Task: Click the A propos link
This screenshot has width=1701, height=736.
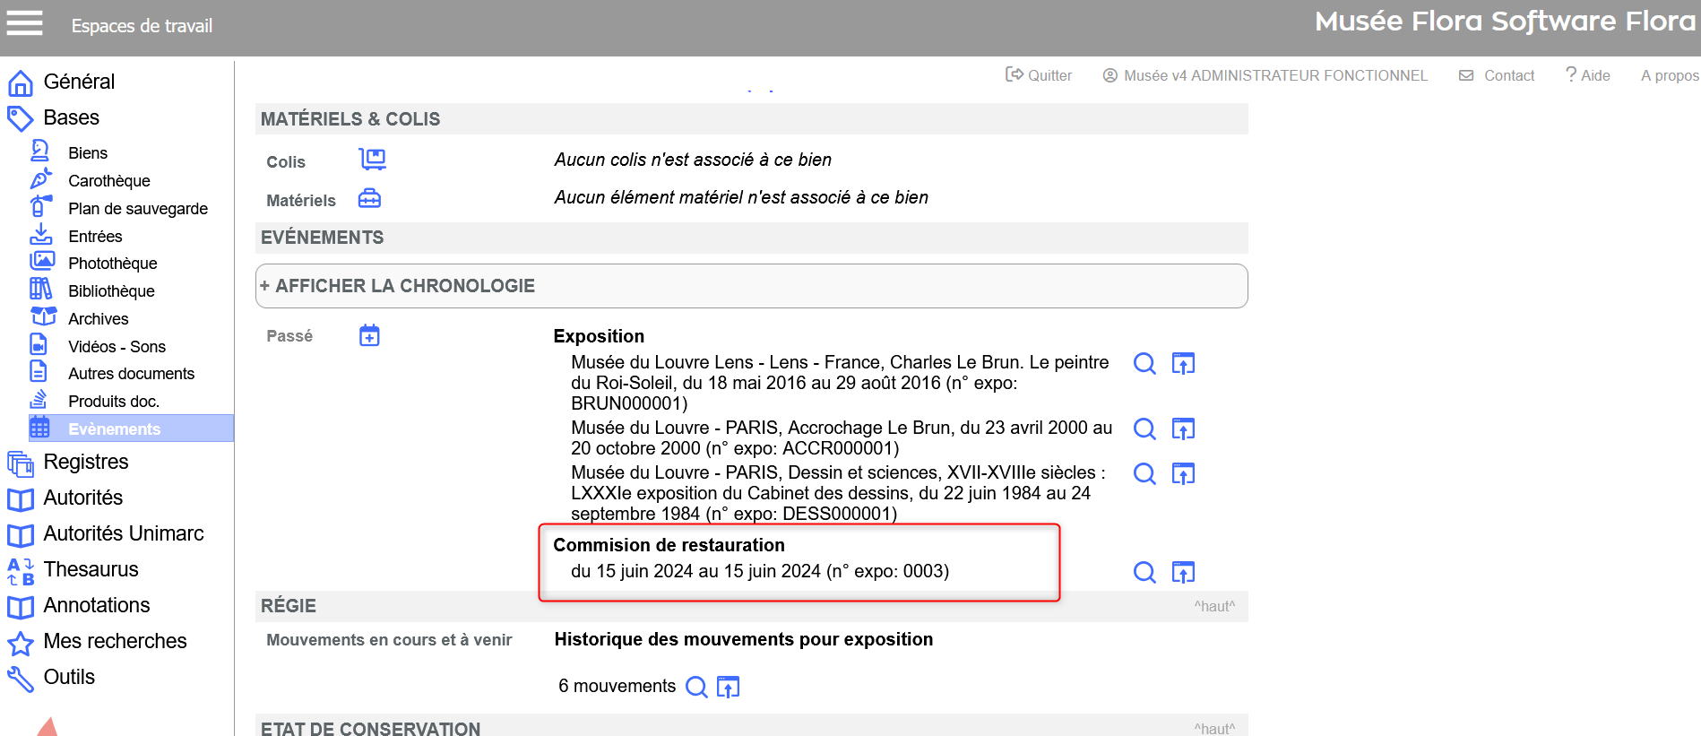Action: coord(1670,75)
